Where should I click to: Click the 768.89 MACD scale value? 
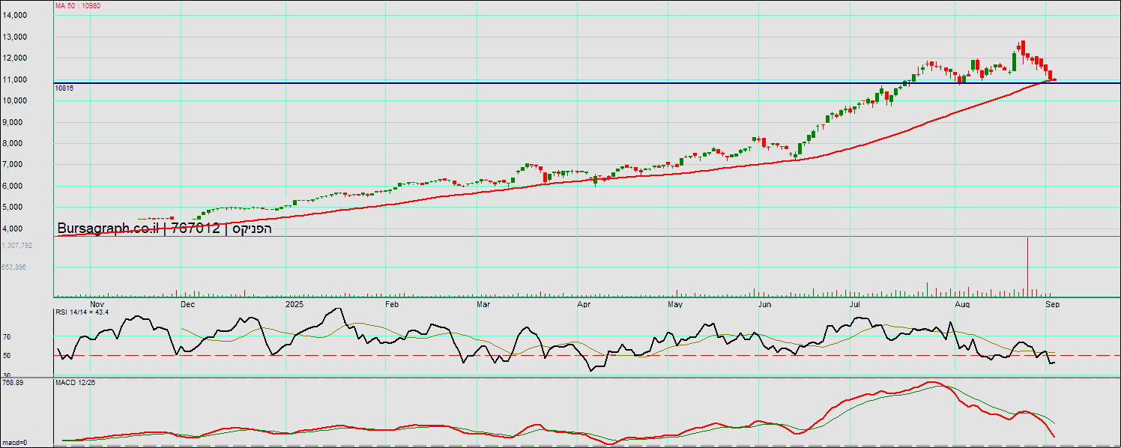[13, 383]
